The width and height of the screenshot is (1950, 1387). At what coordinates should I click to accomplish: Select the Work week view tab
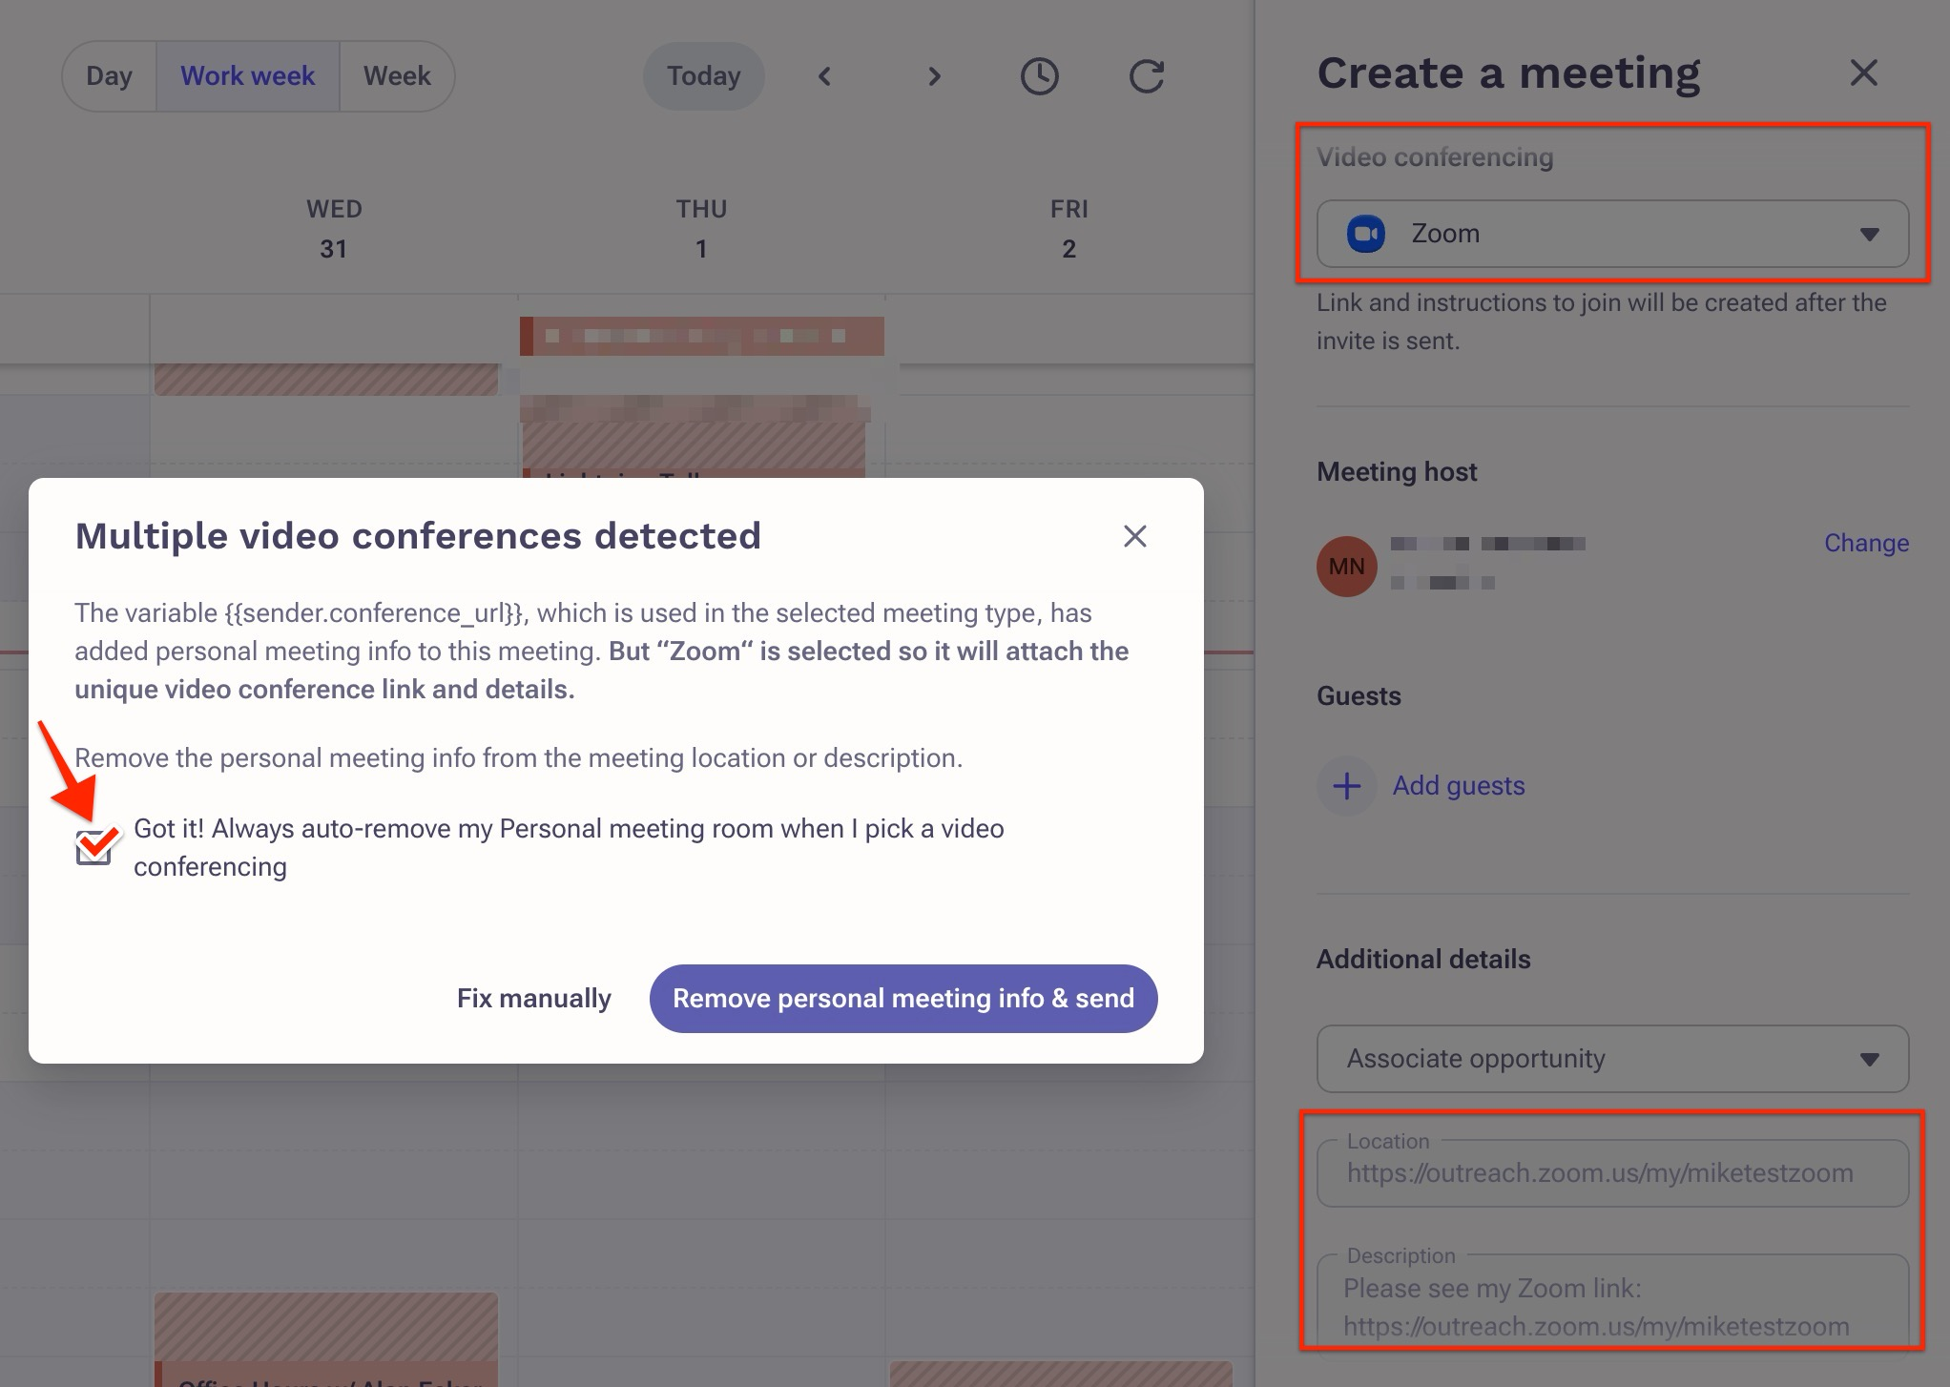(247, 76)
